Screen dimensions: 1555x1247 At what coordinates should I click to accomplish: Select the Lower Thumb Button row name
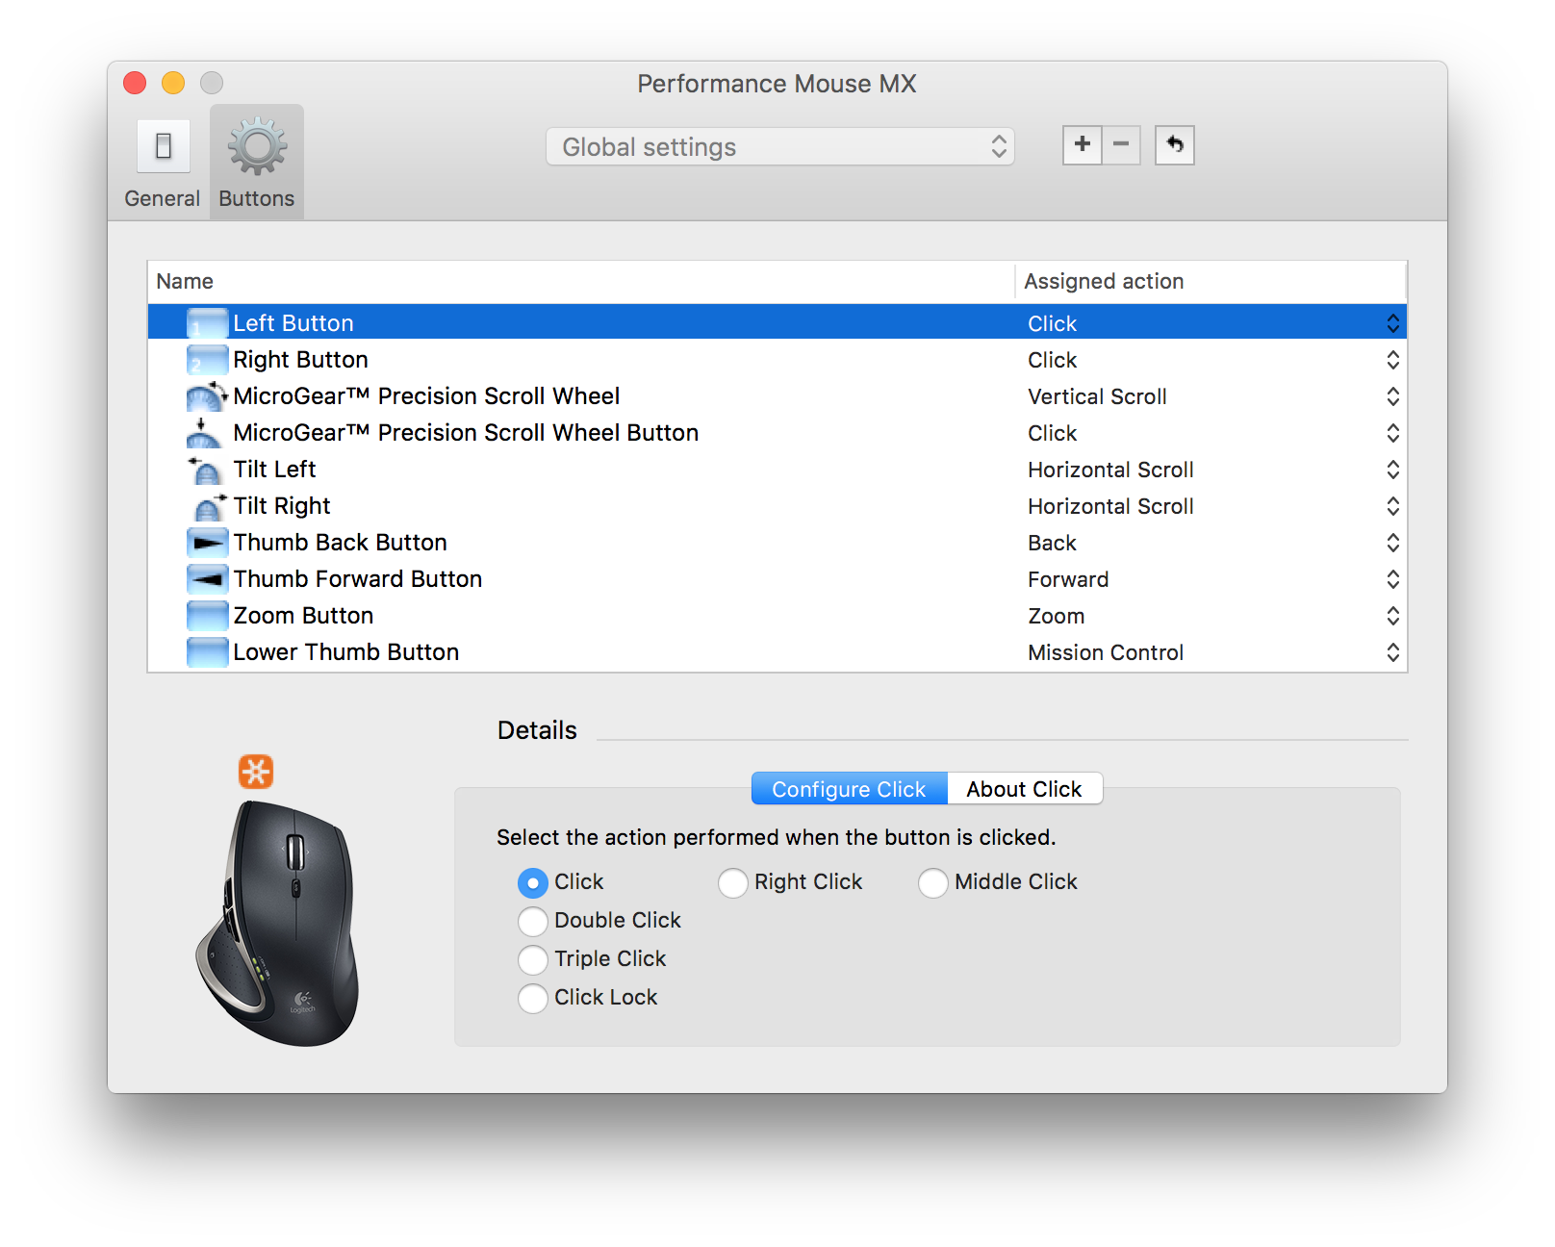point(346,652)
